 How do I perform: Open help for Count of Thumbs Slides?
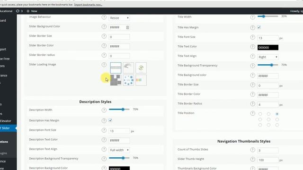252,150
